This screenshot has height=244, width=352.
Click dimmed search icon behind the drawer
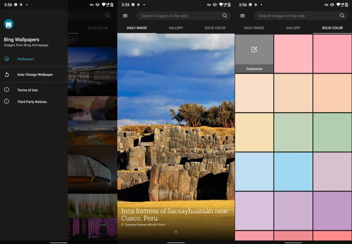click(x=108, y=16)
